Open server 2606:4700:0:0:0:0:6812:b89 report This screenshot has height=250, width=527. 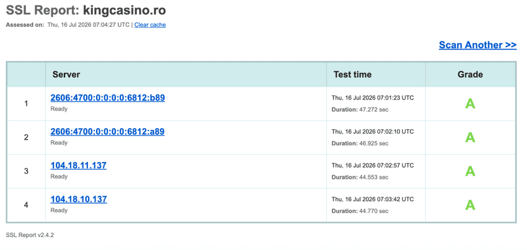107,98
